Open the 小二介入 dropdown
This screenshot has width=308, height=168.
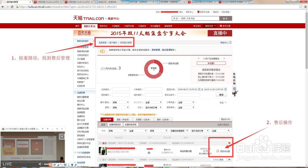(x=153, y=102)
